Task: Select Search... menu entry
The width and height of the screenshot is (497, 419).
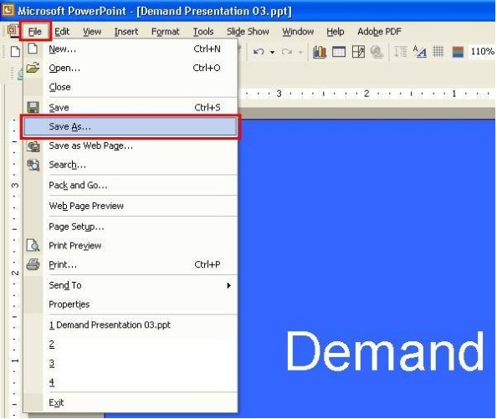Action: 131,165
